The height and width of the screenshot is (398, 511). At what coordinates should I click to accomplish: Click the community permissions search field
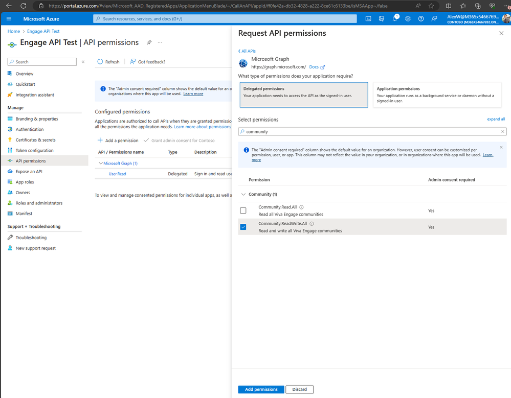click(x=372, y=131)
